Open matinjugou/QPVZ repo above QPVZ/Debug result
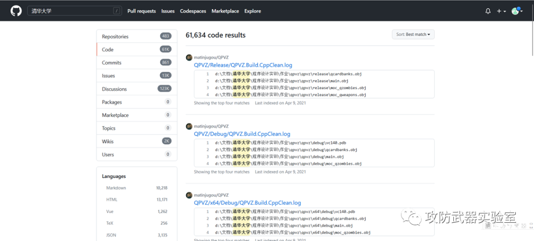The height and width of the screenshot is (241, 534). point(211,126)
